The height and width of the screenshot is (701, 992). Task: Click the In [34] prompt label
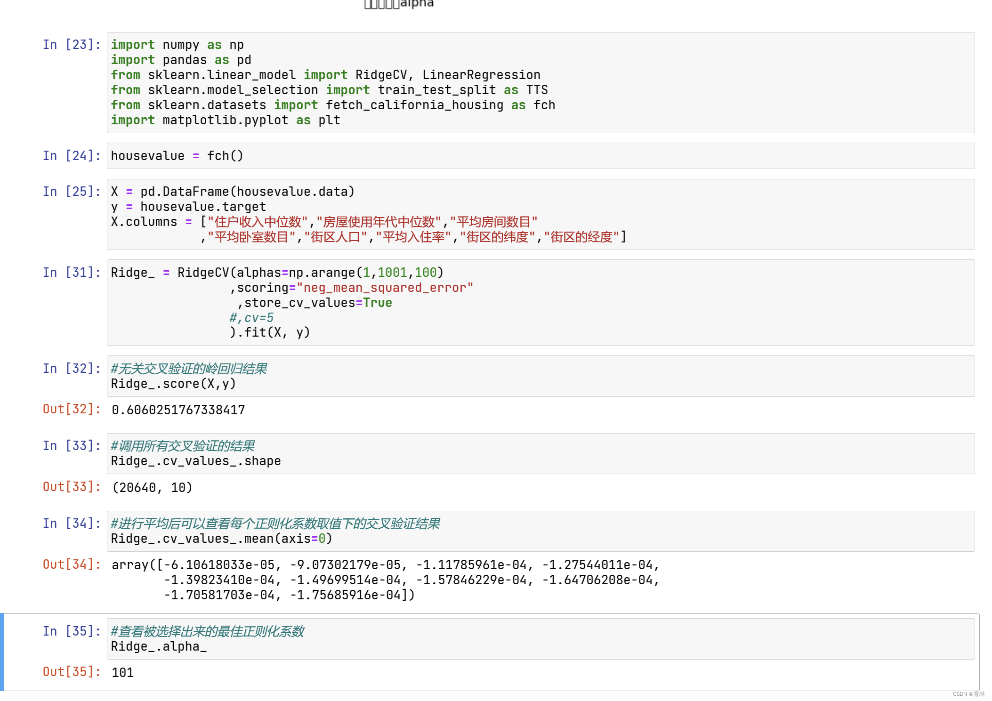tap(72, 524)
